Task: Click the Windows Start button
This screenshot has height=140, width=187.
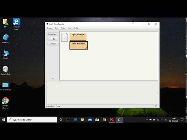Action: (x=4, y=120)
